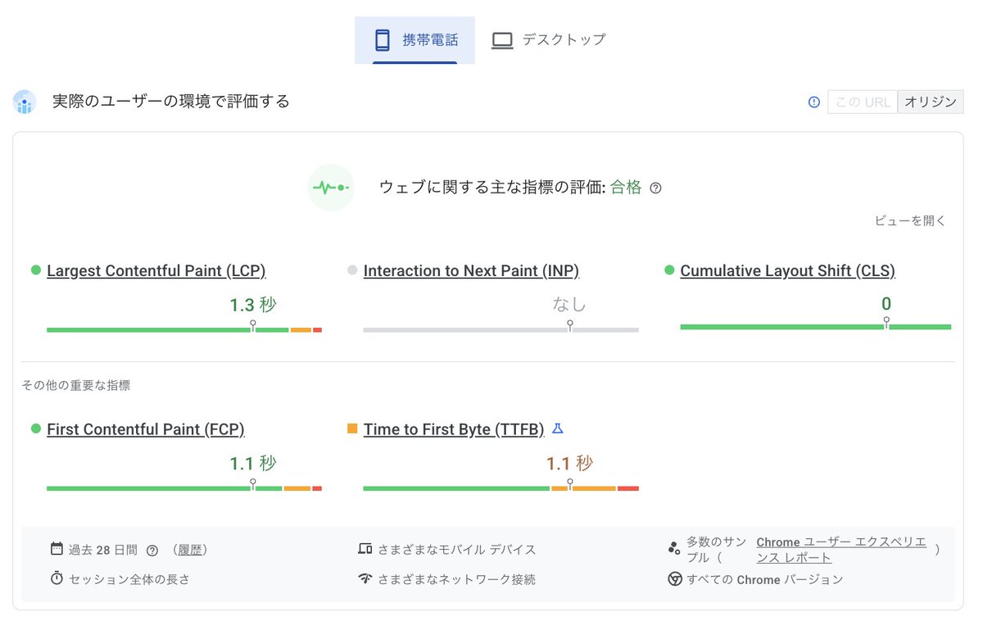
Task: Click the mobile devices icon near さまざまなモバイル デバイス
Action: pyautogui.click(x=365, y=550)
